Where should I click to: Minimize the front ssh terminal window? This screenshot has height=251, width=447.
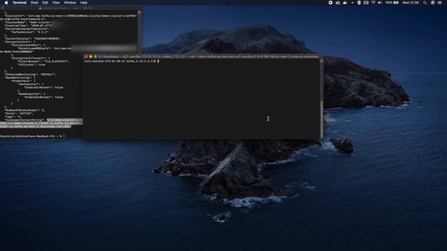(91, 56)
